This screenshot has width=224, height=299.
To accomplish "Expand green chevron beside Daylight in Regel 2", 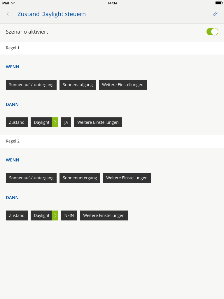I will point(55,215).
